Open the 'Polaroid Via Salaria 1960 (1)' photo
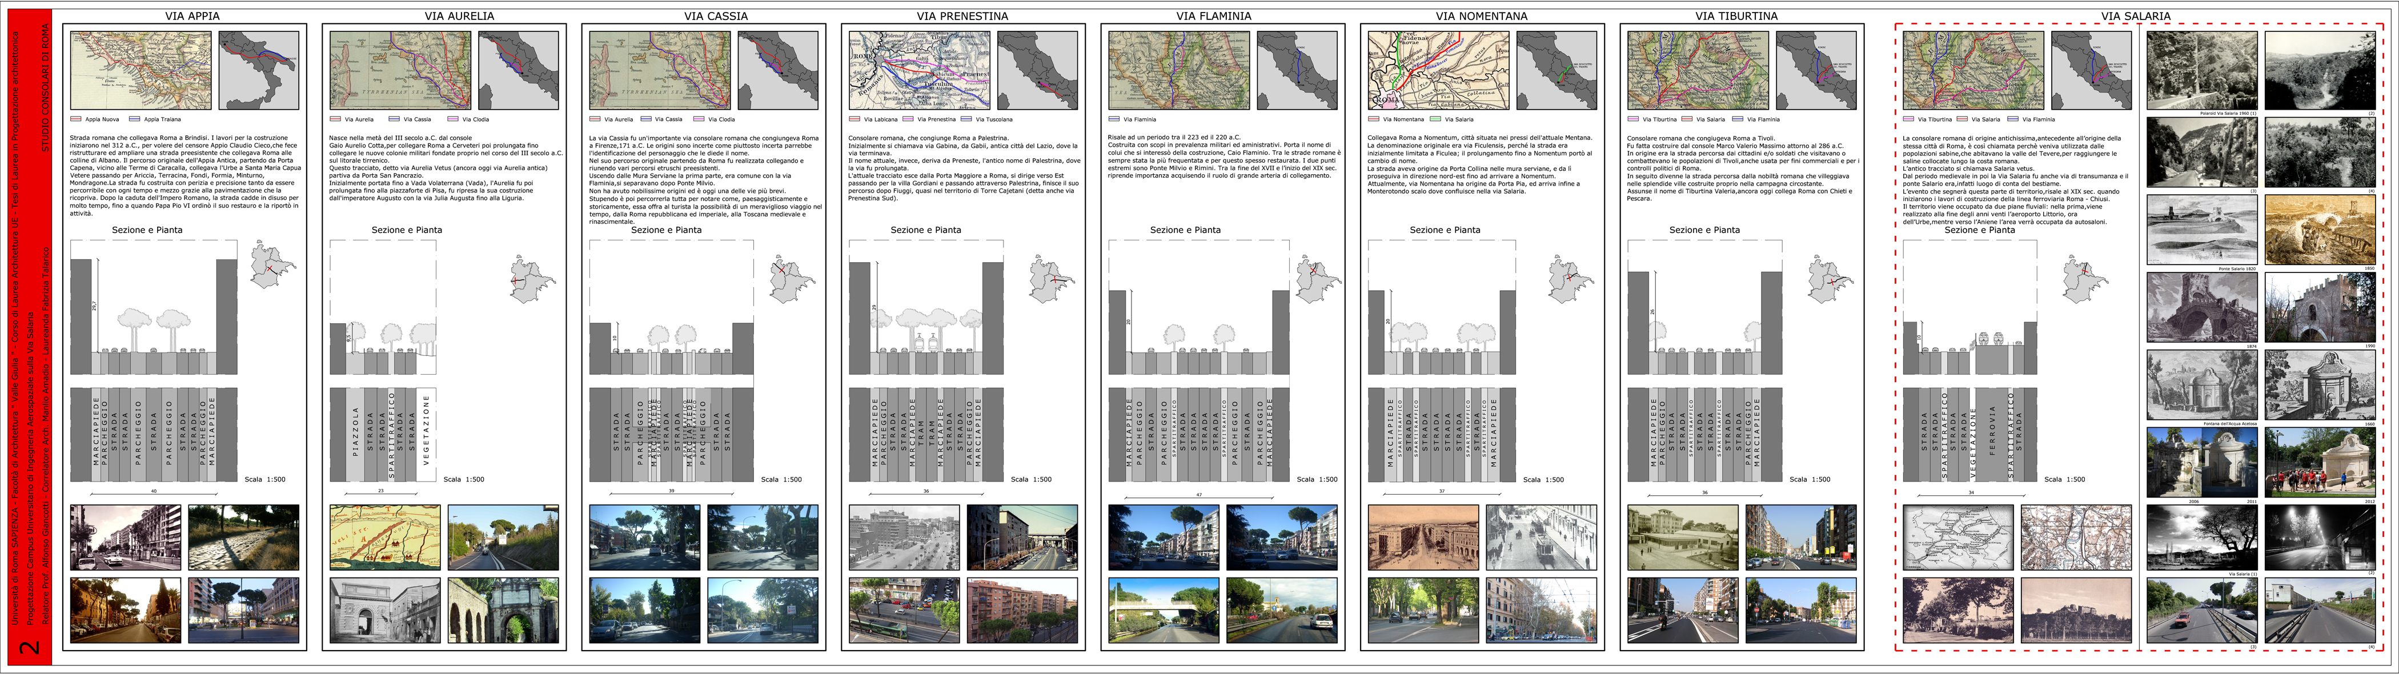The height and width of the screenshot is (674, 2399). pos(2201,71)
